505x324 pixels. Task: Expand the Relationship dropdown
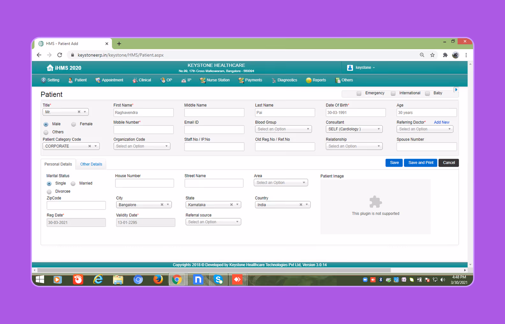point(354,146)
